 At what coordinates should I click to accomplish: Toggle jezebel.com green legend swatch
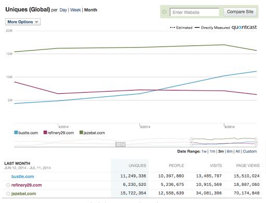tap(81, 133)
